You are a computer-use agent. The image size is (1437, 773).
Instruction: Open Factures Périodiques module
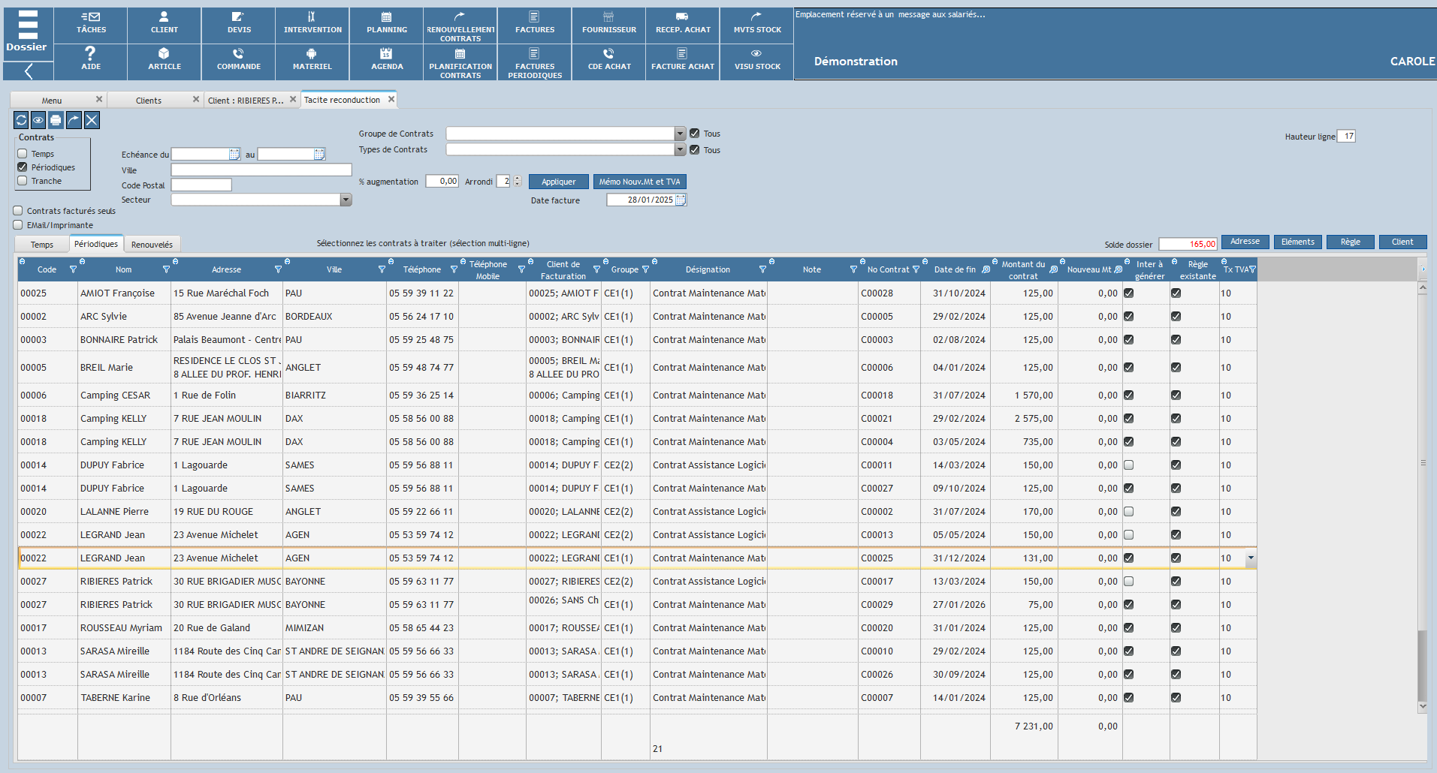tap(535, 62)
